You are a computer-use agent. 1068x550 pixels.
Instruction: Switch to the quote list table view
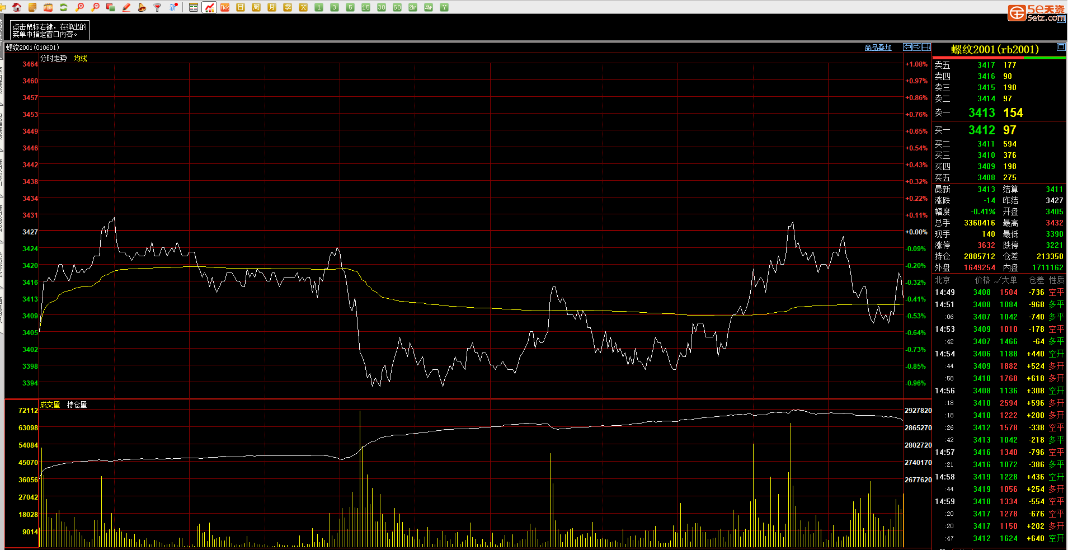pos(194,7)
